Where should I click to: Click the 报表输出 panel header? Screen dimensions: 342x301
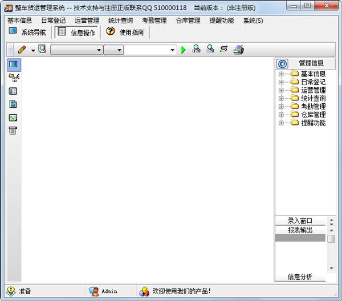(x=300, y=230)
